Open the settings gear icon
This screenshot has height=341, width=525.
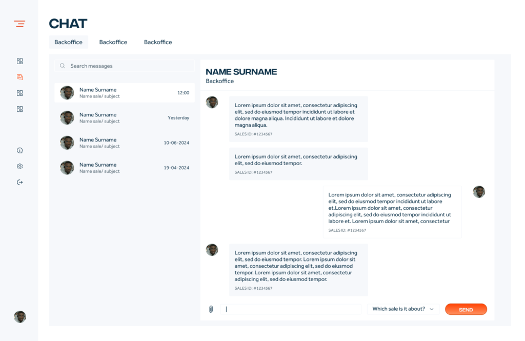[x=20, y=166]
